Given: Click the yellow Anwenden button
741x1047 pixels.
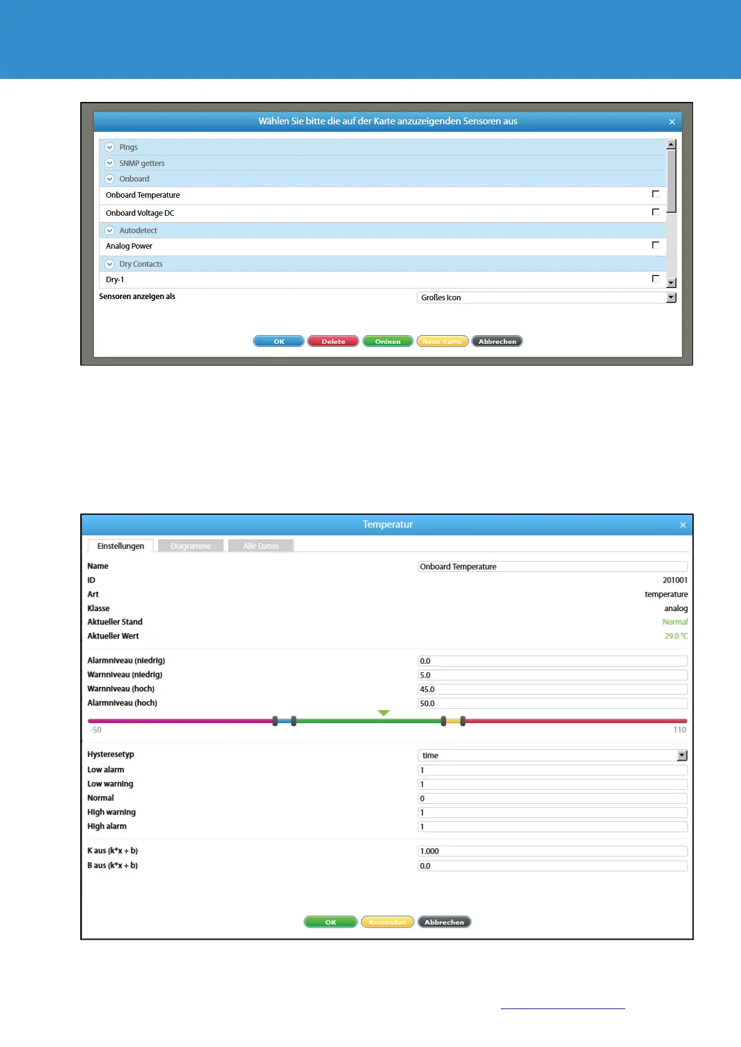Looking at the screenshot, I should [387, 922].
